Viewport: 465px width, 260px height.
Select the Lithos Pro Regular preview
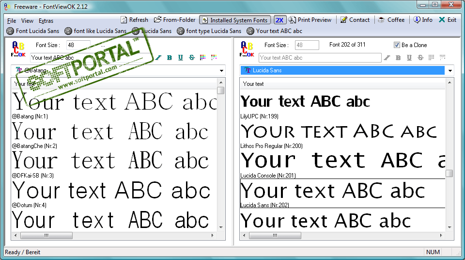(x=342, y=134)
